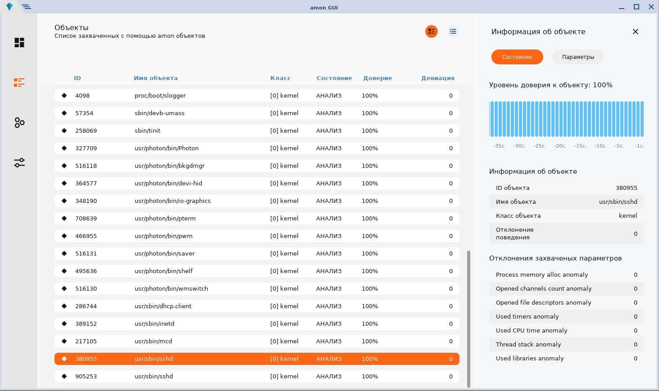Select the Состояние tab
Screen dimensions: 659x391
tap(517, 57)
